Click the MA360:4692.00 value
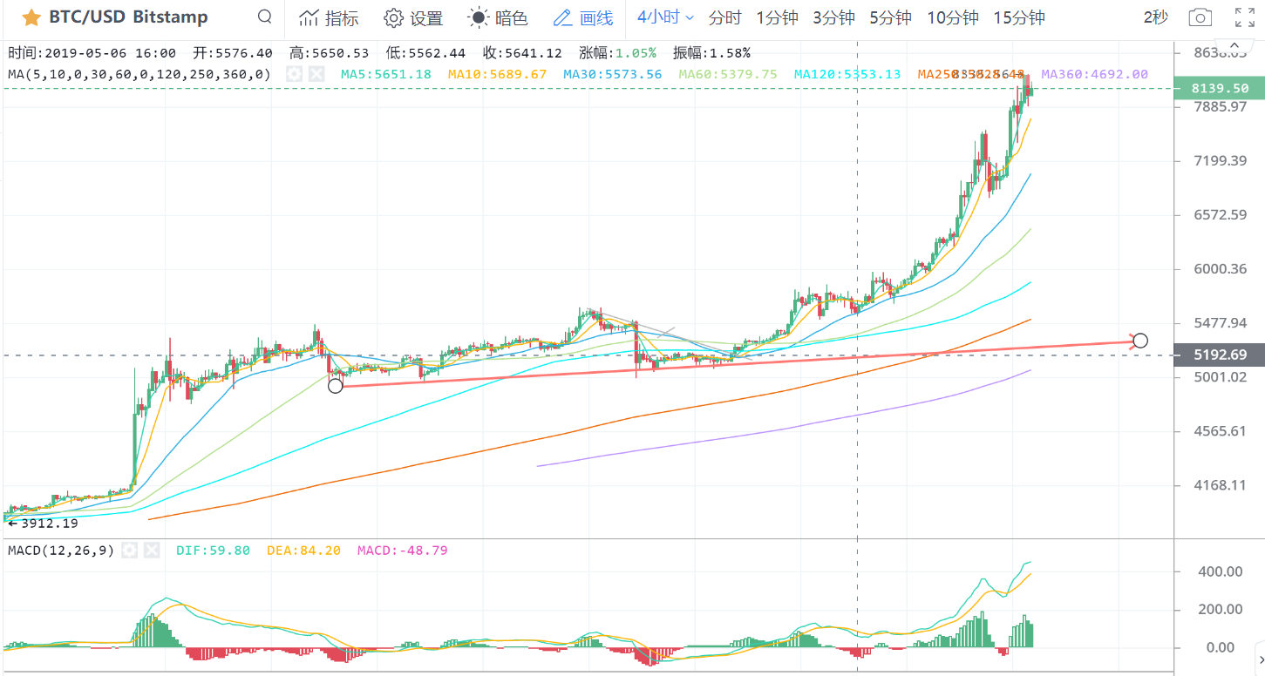 (x=1094, y=74)
